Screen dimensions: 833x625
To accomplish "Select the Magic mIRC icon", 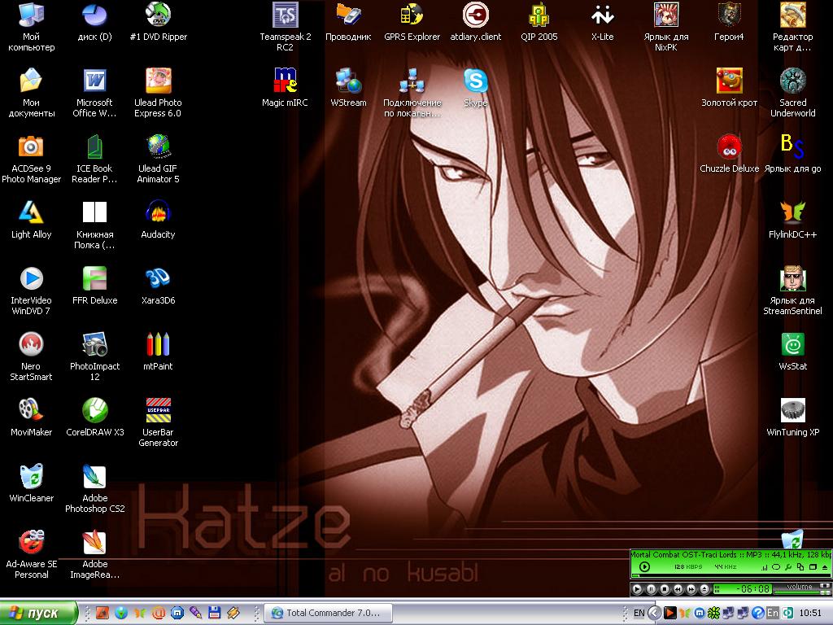I will click(x=286, y=81).
